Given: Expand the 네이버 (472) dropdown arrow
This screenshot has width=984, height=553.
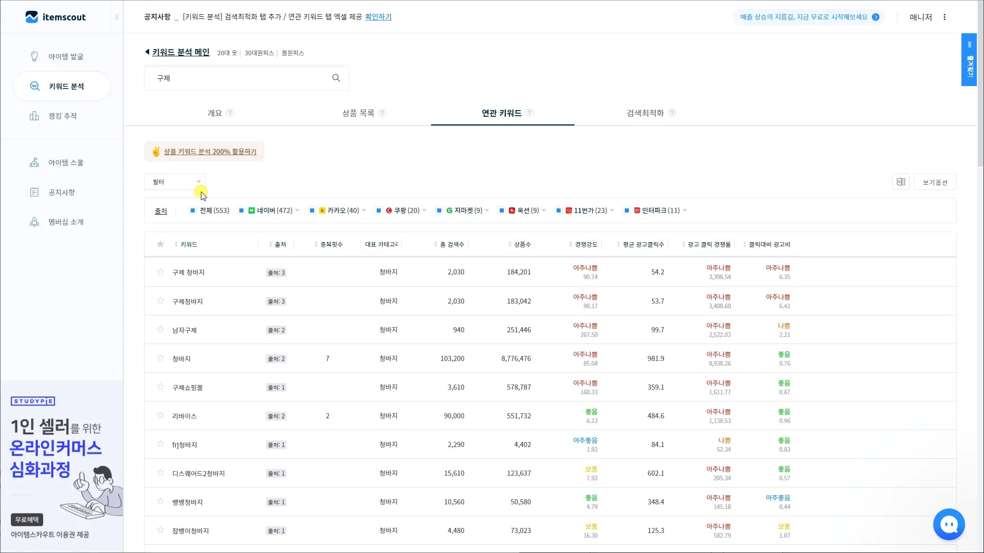Looking at the screenshot, I should coord(297,210).
